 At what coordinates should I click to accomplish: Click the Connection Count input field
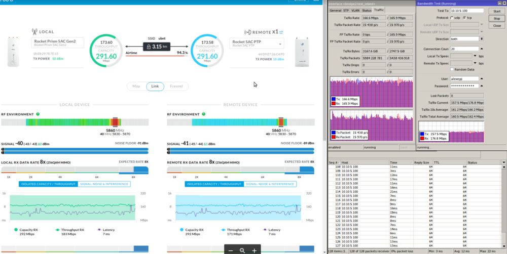pyautogui.click(x=464, y=49)
